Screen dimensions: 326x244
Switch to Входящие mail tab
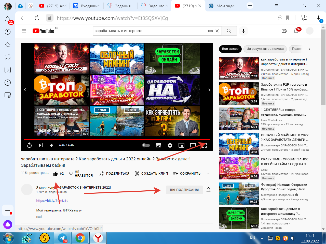87,6
